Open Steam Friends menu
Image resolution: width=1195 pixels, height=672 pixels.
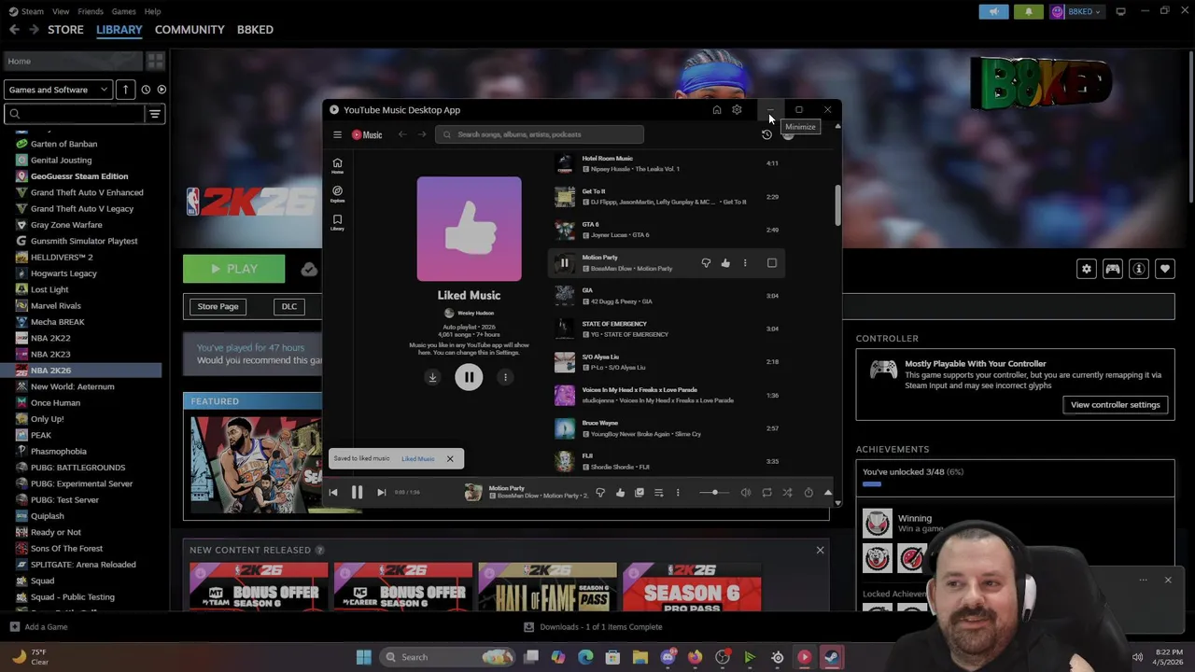91,11
